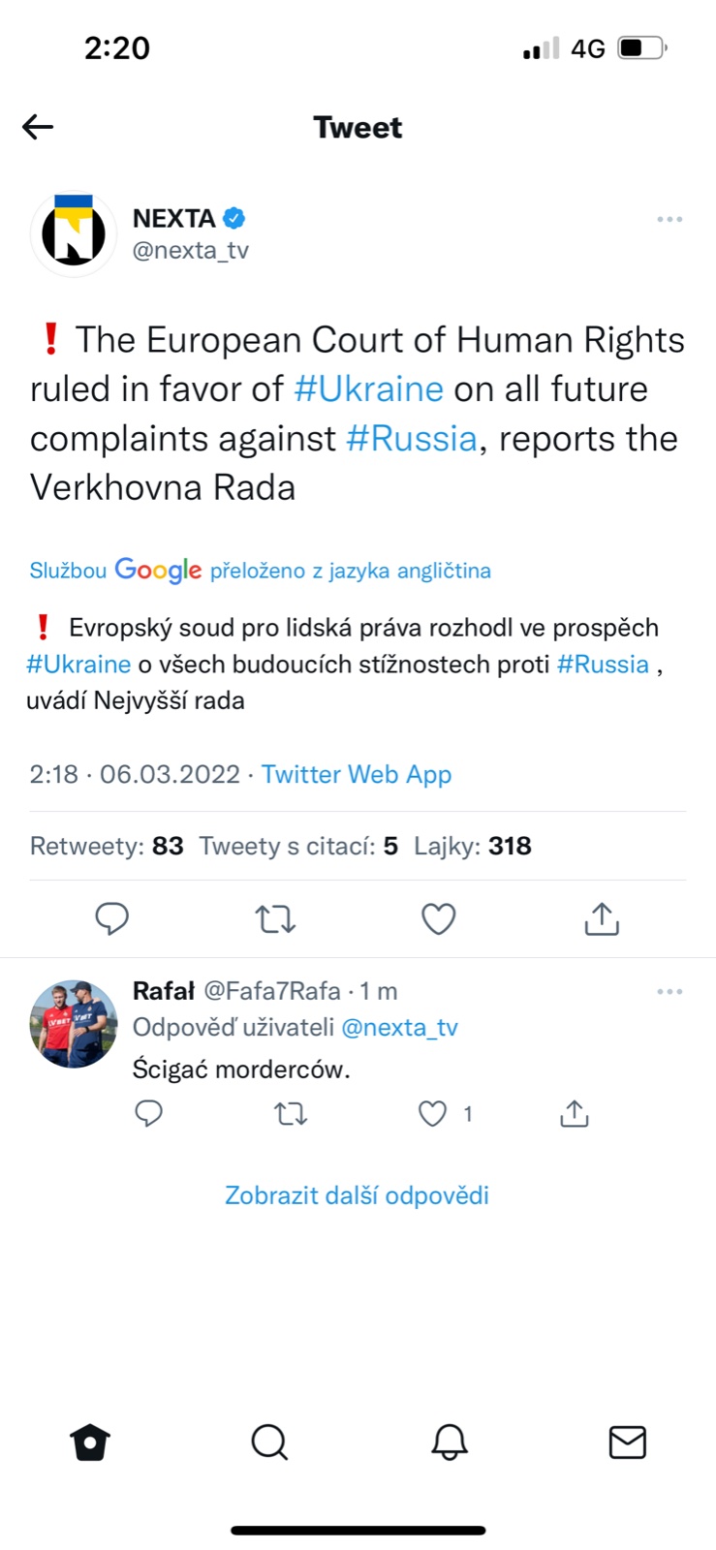Reply to Rafał's comment

[148, 1114]
